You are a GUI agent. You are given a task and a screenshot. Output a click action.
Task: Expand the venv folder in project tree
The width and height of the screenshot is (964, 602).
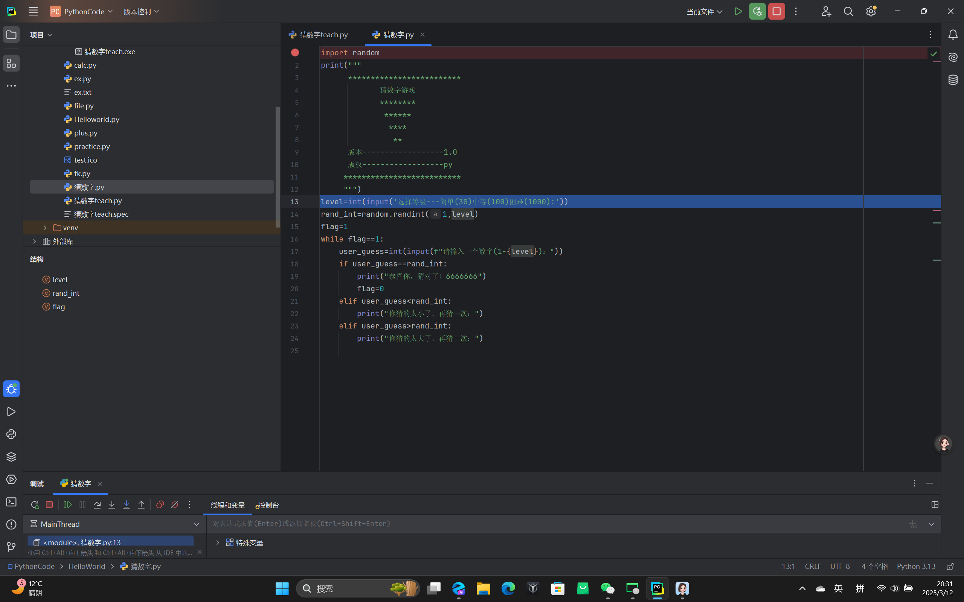click(45, 228)
